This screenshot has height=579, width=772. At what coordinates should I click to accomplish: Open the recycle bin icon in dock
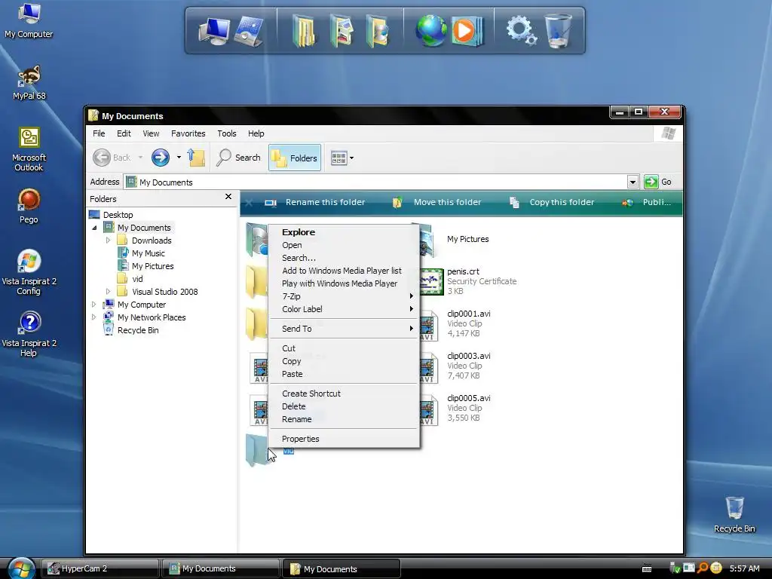559,31
